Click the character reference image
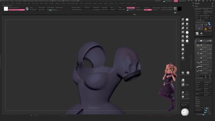Image resolution: width=215 pixels, height=121 pixels. pos(168,86)
